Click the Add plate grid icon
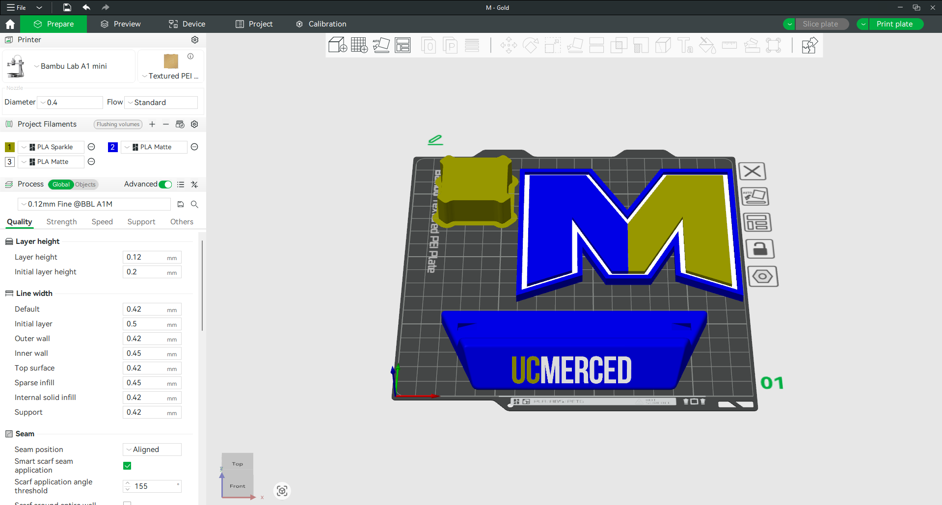This screenshot has height=505, width=942. click(x=359, y=45)
